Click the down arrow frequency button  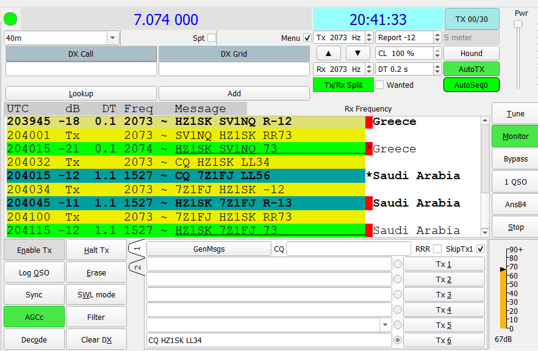point(357,53)
